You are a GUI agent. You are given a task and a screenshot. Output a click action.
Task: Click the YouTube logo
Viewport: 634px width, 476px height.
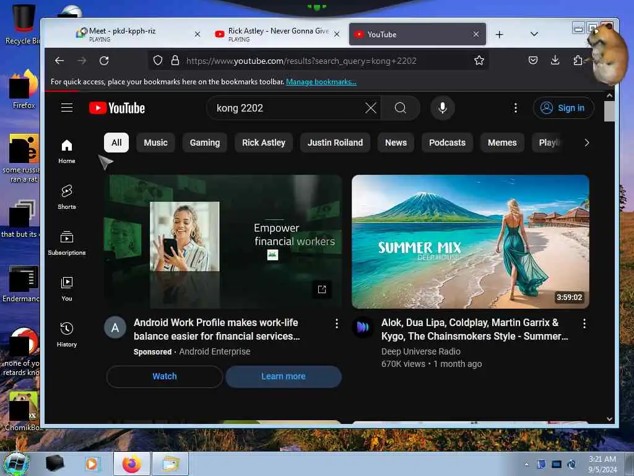pos(117,108)
